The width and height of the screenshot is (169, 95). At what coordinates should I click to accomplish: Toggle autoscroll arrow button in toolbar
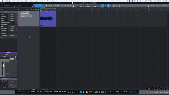[x=108, y=6]
